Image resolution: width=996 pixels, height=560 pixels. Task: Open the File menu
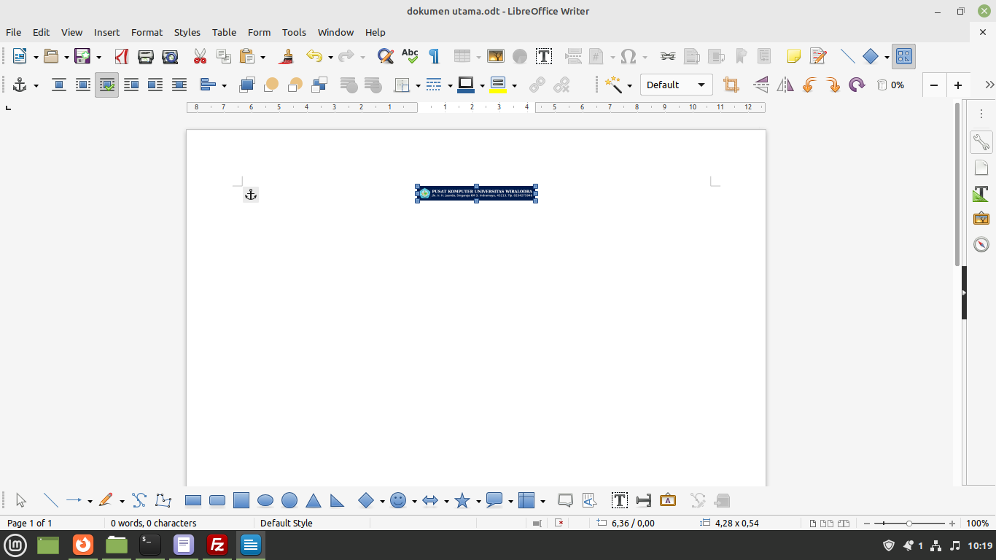[x=14, y=32]
